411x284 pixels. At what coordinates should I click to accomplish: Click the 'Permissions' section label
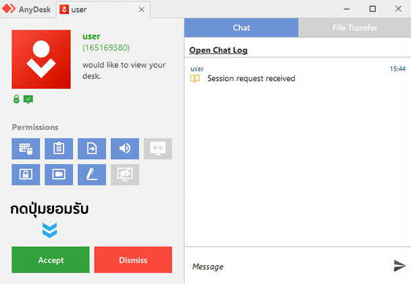click(x=35, y=127)
